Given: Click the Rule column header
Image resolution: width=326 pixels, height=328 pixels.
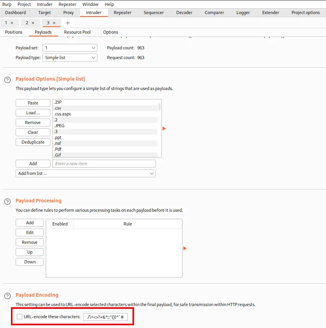Looking at the screenshot, I should point(127,224).
